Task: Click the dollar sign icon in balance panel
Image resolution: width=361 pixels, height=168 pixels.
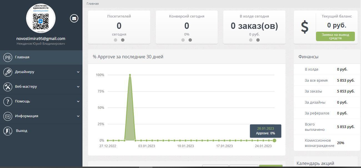Action: (305, 27)
